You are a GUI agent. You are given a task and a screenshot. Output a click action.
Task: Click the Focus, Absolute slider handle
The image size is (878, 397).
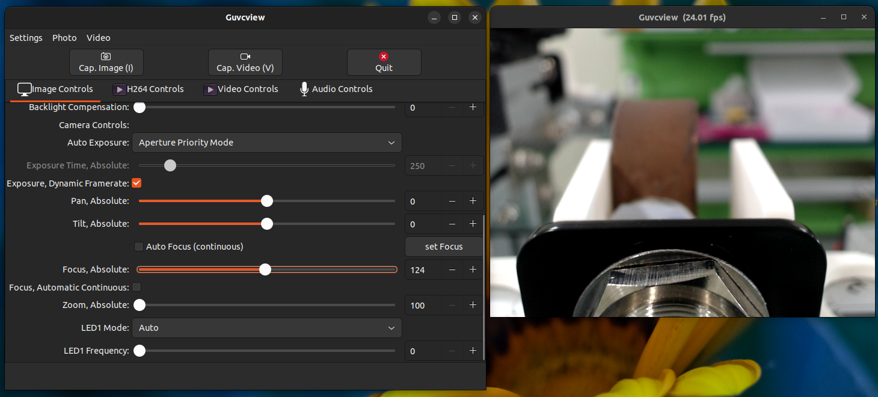pos(265,269)
